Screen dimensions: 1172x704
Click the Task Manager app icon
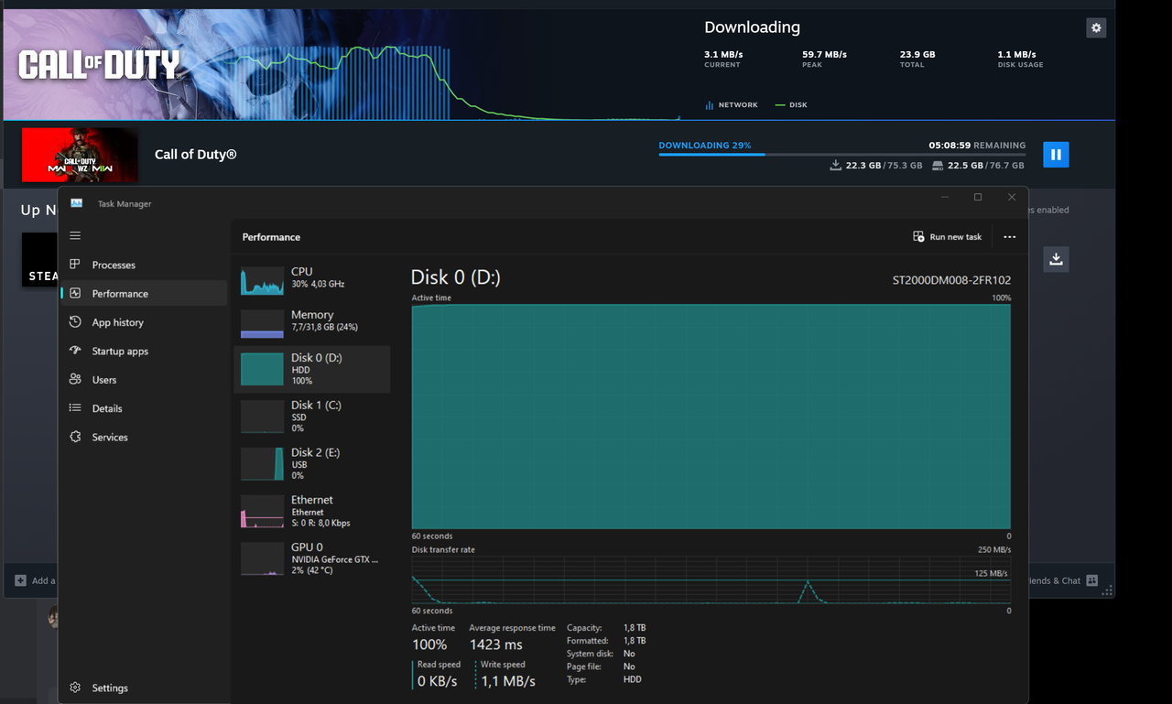(x=76, y=203)
